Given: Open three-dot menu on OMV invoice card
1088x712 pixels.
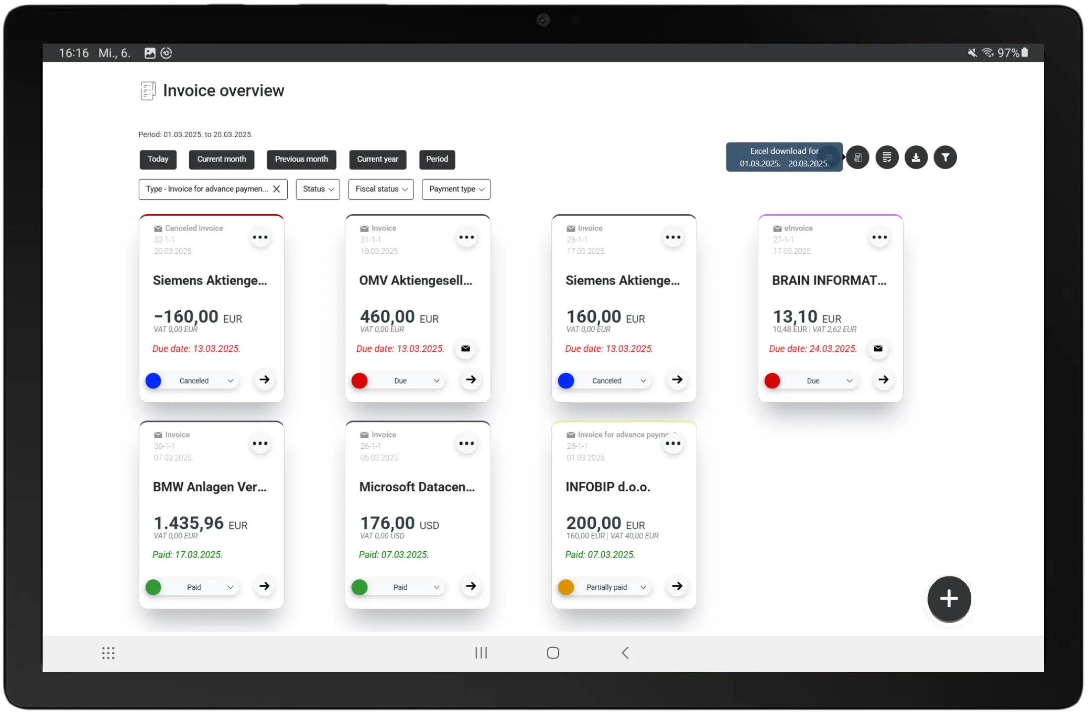Looking at the screenshot, I should (466, 237).
